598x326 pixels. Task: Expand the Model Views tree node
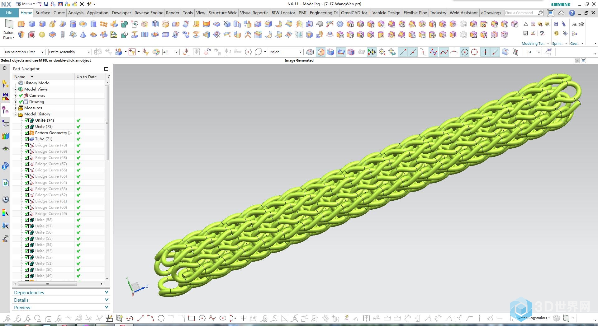coord(15,89)
